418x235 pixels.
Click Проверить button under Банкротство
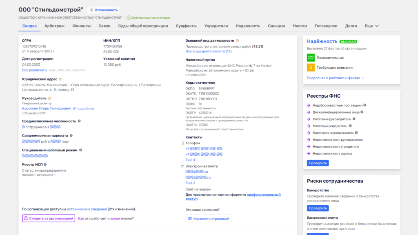(x=318, y=208)
